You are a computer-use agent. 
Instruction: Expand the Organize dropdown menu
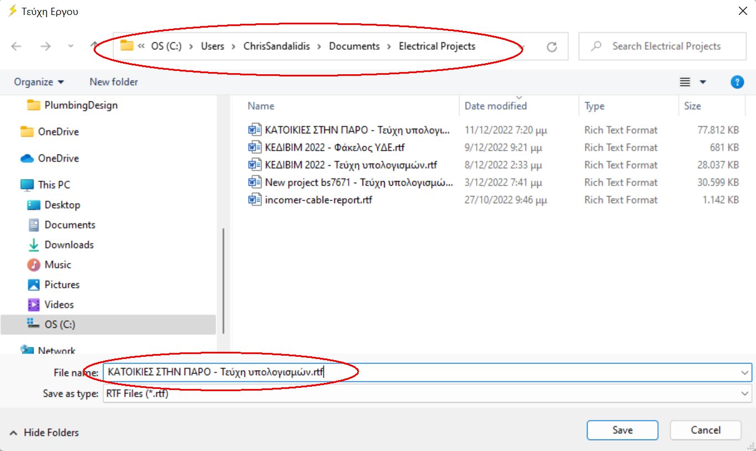pos(39,82)
